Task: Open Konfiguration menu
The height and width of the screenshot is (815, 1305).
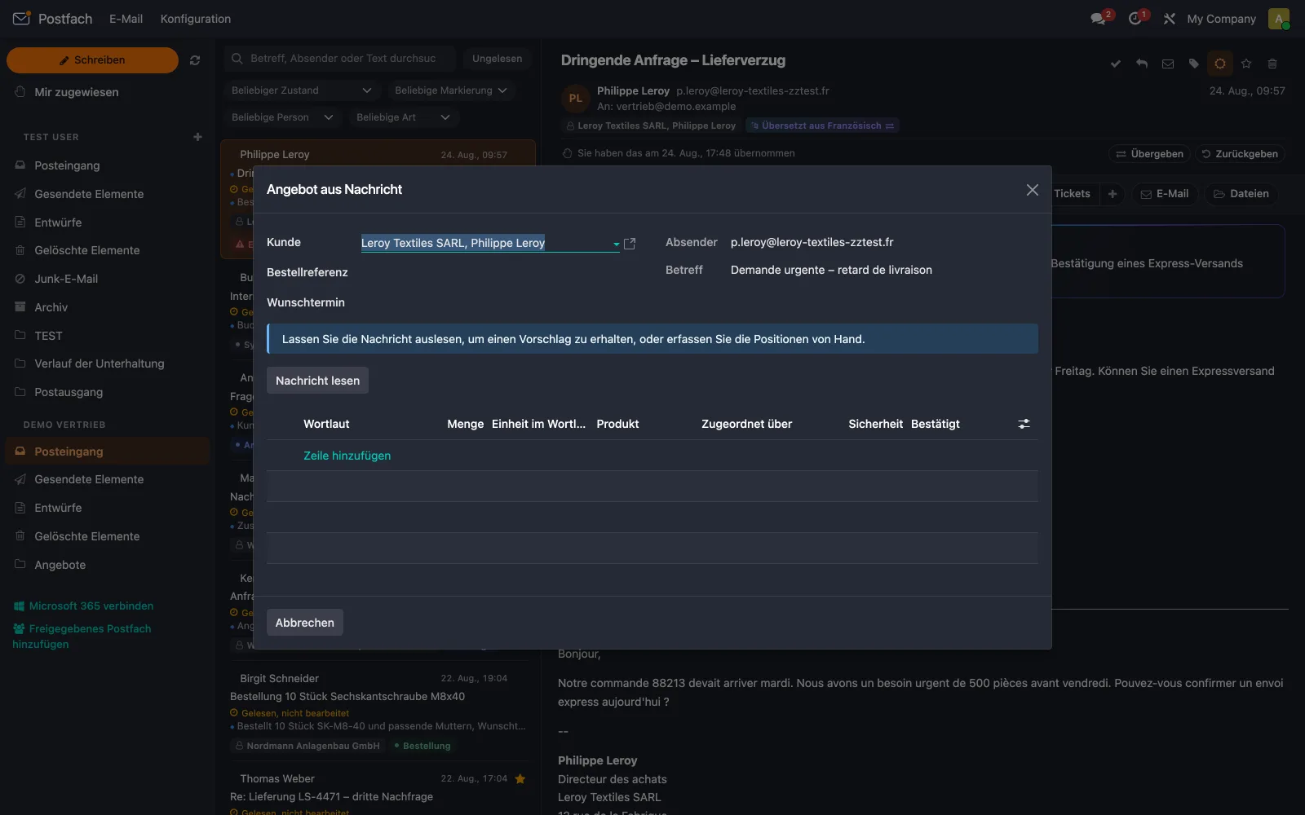Action: pyautogui.click(x=196, y=19)
